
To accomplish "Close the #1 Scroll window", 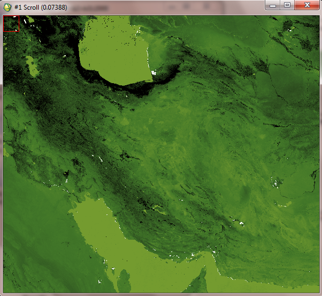I will tap(307, 5).
